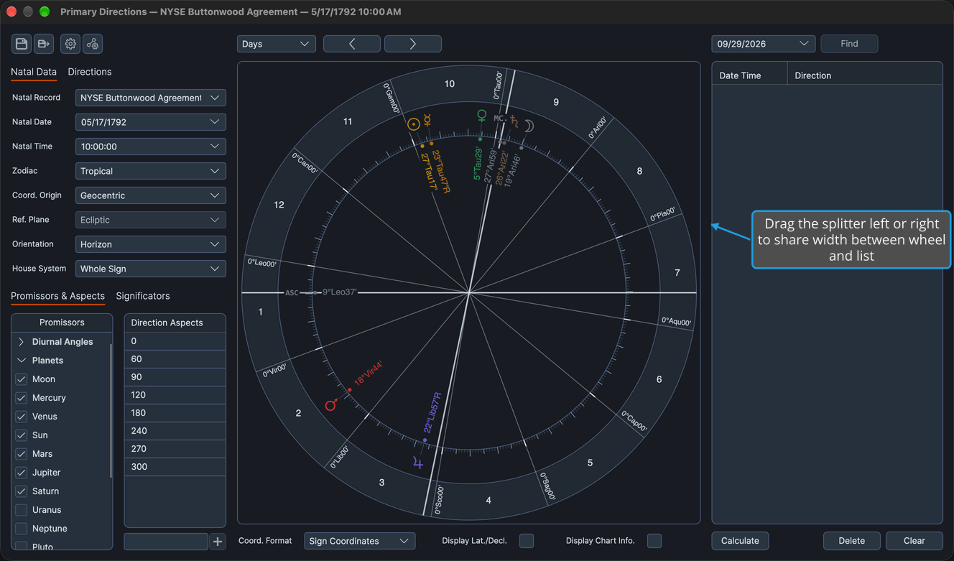Open the Natal Time dropdown

(151, 147)
